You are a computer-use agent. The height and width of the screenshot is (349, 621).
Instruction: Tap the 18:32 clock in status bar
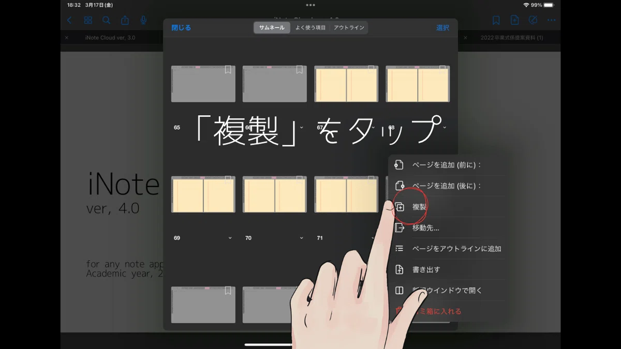(x=74, y=5)
